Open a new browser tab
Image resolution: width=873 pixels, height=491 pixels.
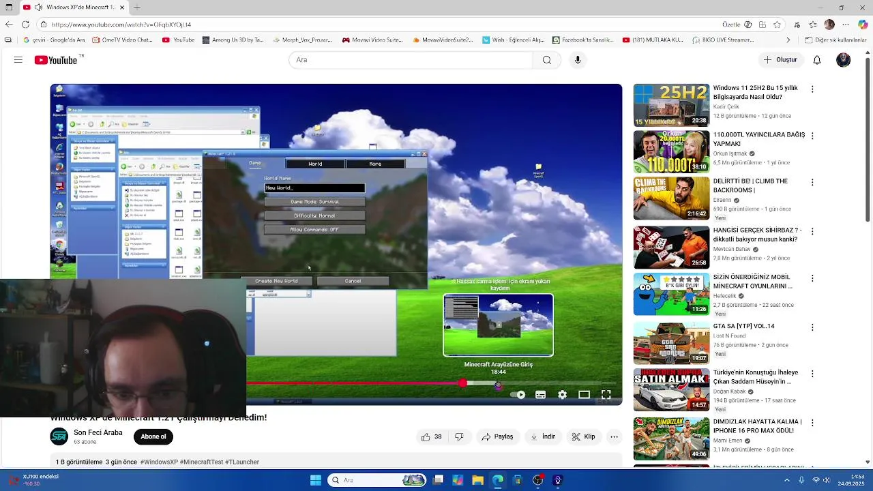pos(137,8)
